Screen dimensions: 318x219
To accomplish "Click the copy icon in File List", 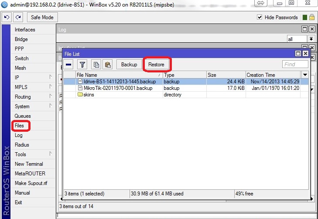I will pyautogui.click(x=96, y=65).
